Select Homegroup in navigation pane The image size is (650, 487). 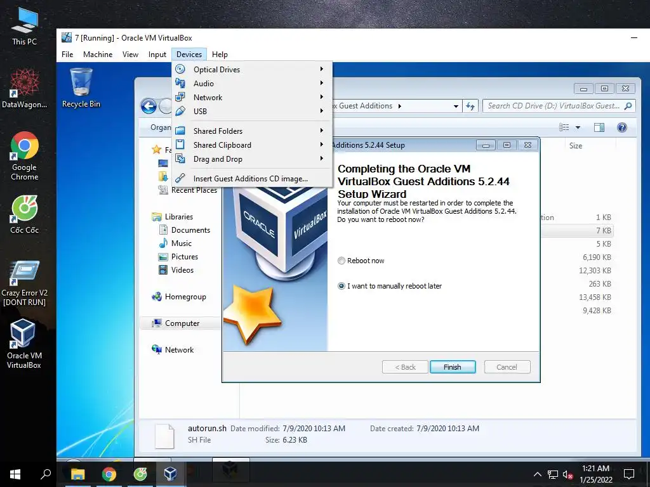point(179,297)
